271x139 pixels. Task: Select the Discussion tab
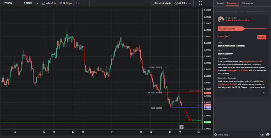point(231,3)
